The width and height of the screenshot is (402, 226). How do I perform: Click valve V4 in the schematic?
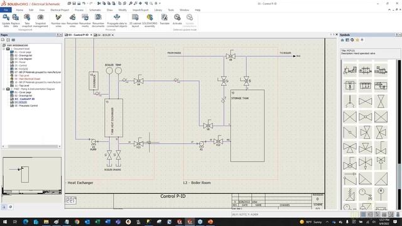click(x=138, y=80)
